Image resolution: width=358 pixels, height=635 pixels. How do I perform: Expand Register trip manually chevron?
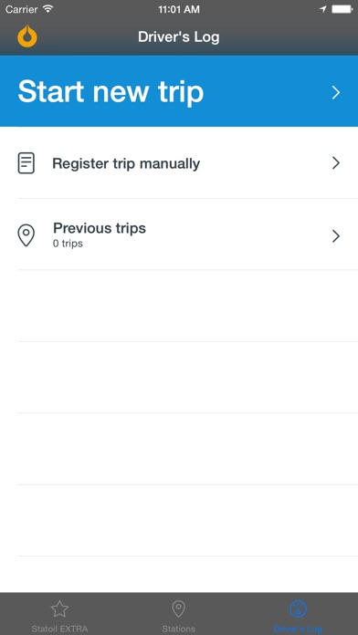pos(336,163)
